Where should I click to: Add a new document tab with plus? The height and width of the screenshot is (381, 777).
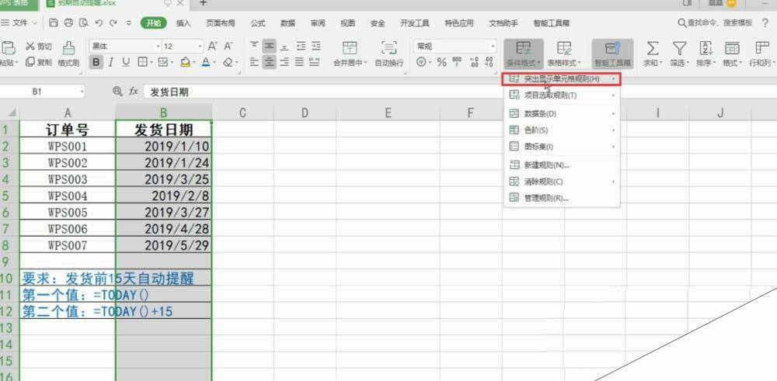[x=203, y=3]
